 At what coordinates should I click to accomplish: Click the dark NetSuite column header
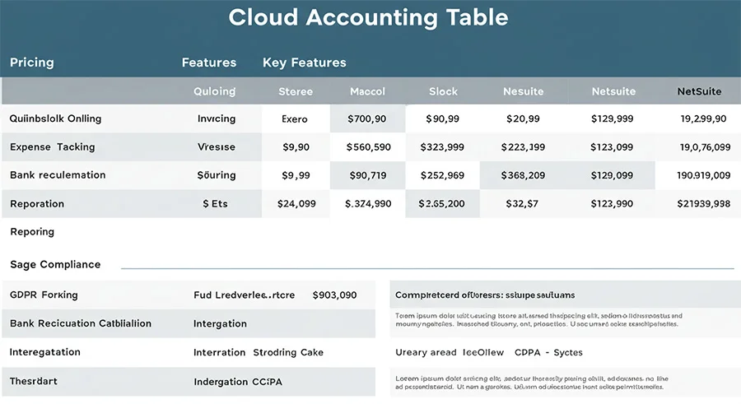699,91
